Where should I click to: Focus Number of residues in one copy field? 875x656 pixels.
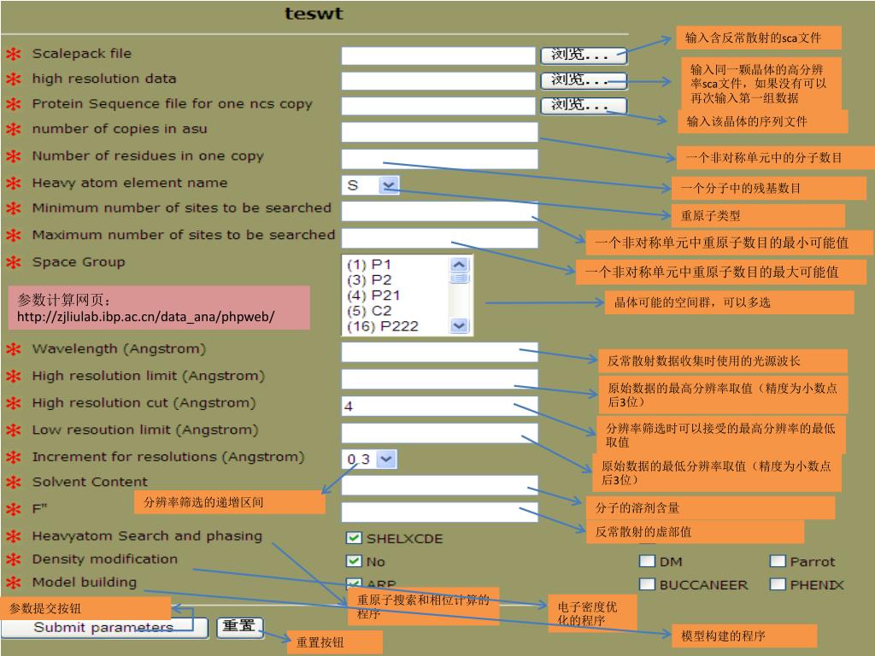440,159
